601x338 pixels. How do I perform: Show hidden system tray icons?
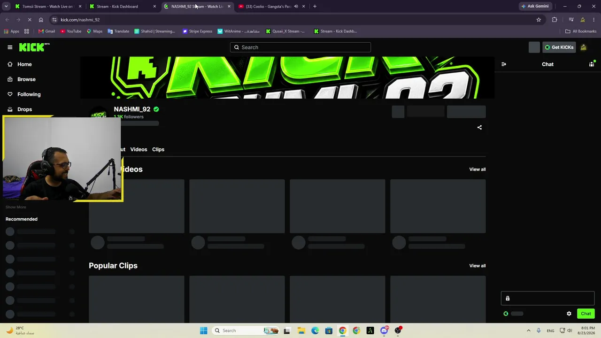pyautogui.click(x=529, y=330)
